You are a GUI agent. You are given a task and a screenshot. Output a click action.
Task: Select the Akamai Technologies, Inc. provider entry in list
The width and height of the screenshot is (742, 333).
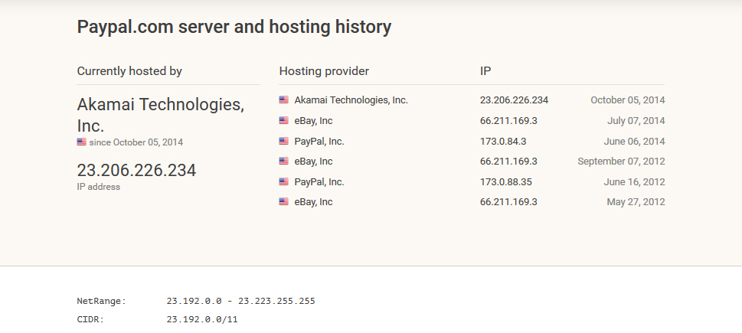tap(351, 100)
